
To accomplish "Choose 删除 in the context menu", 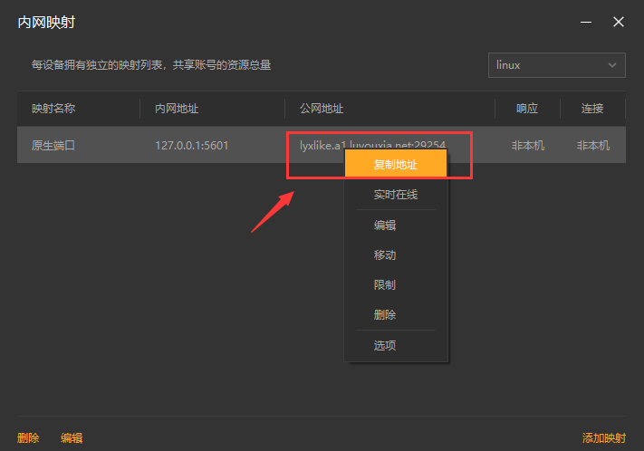I will [x=385, y=315].
